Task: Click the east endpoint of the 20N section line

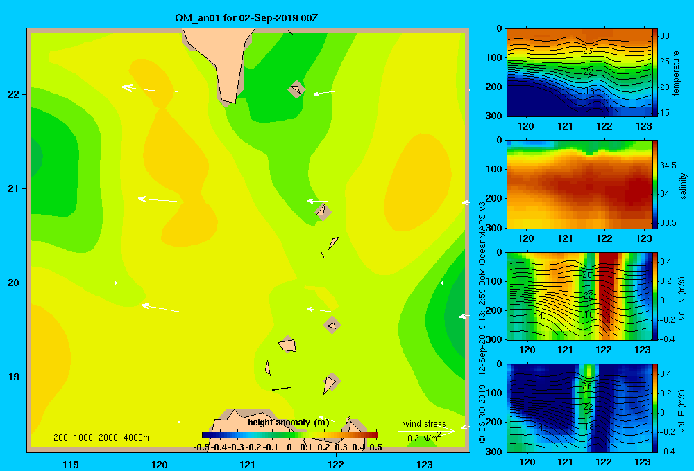Action: (x=443, y=283)
